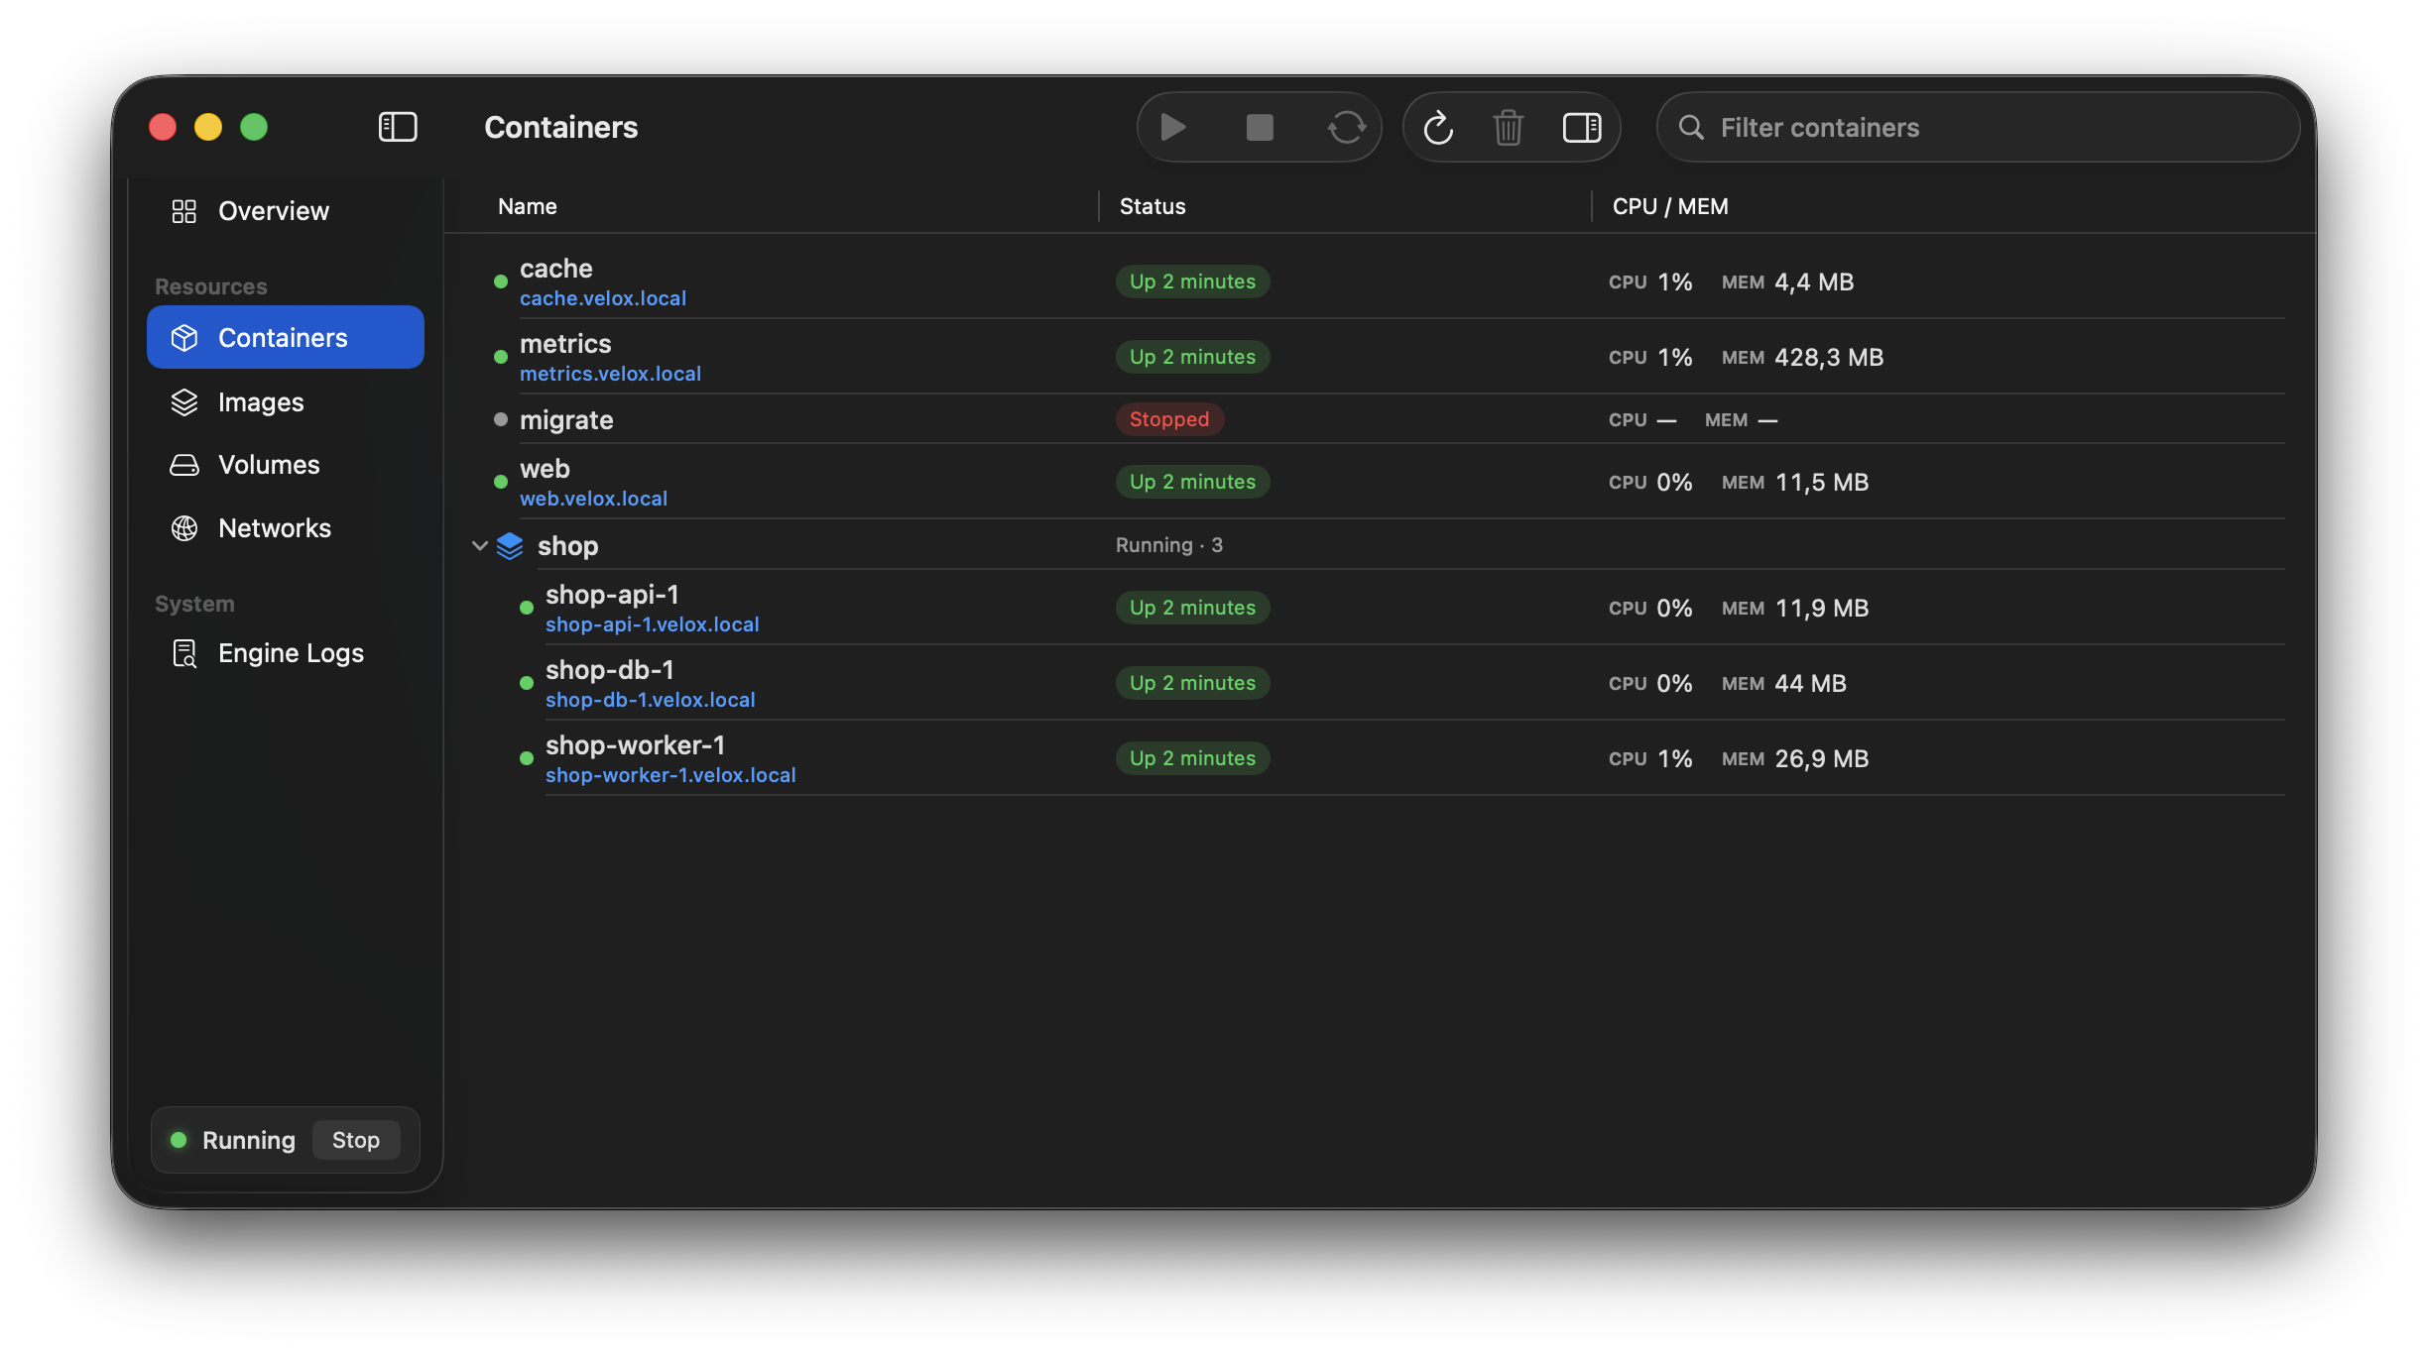Viewport: 2428px width, 1356px height.
Task: Click the Delete trash can icon
Action: click(1509, 127)
